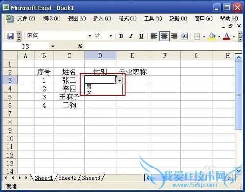Open the 工具(T) menu
Image resolution: width=245 pixels, height=192 pixels.
(x=153, y=18)
